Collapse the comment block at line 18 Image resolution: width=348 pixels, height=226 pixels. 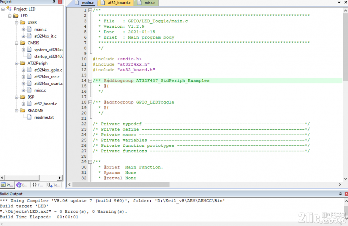(90, 102)
